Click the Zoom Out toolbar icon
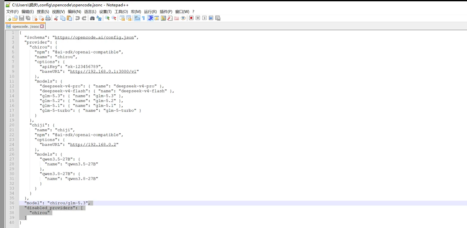This screenshot has width=467, height=228. (114, 18)
